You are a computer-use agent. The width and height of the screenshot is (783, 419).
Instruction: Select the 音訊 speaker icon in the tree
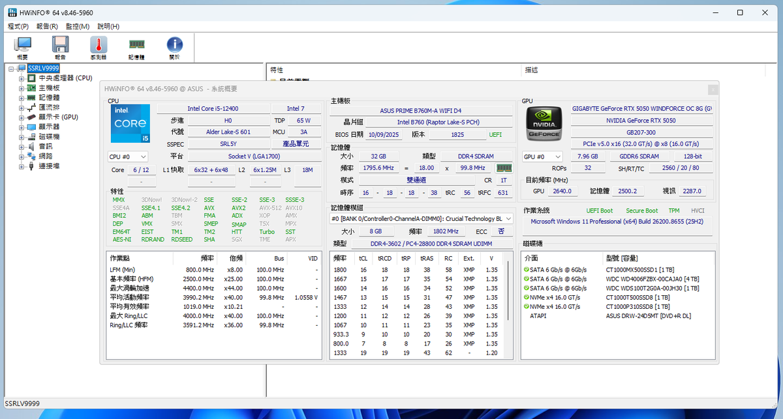point(32,147)
